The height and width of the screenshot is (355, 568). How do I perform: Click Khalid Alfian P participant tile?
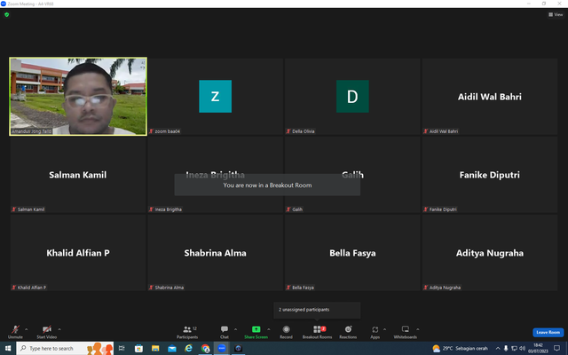pos(78,253)
